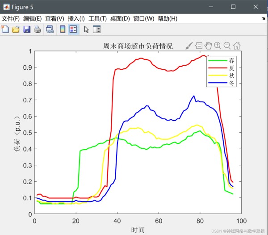Click the MATLAB logo in title bar
The width and height of the screenshot is (268, 235).
7,7
